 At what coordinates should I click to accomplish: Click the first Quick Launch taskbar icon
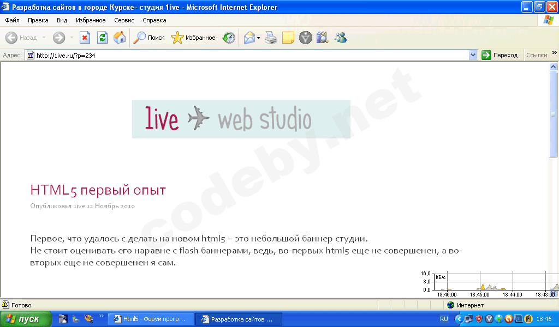(x=63, y=319)
